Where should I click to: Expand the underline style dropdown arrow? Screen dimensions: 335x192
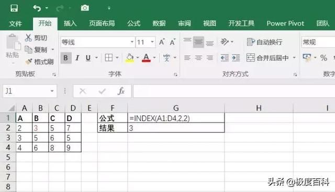[96, 58]
